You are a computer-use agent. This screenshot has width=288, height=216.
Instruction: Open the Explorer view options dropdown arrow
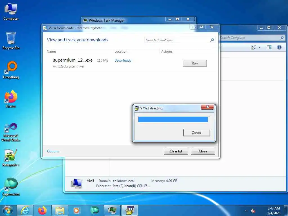point(260,47)
